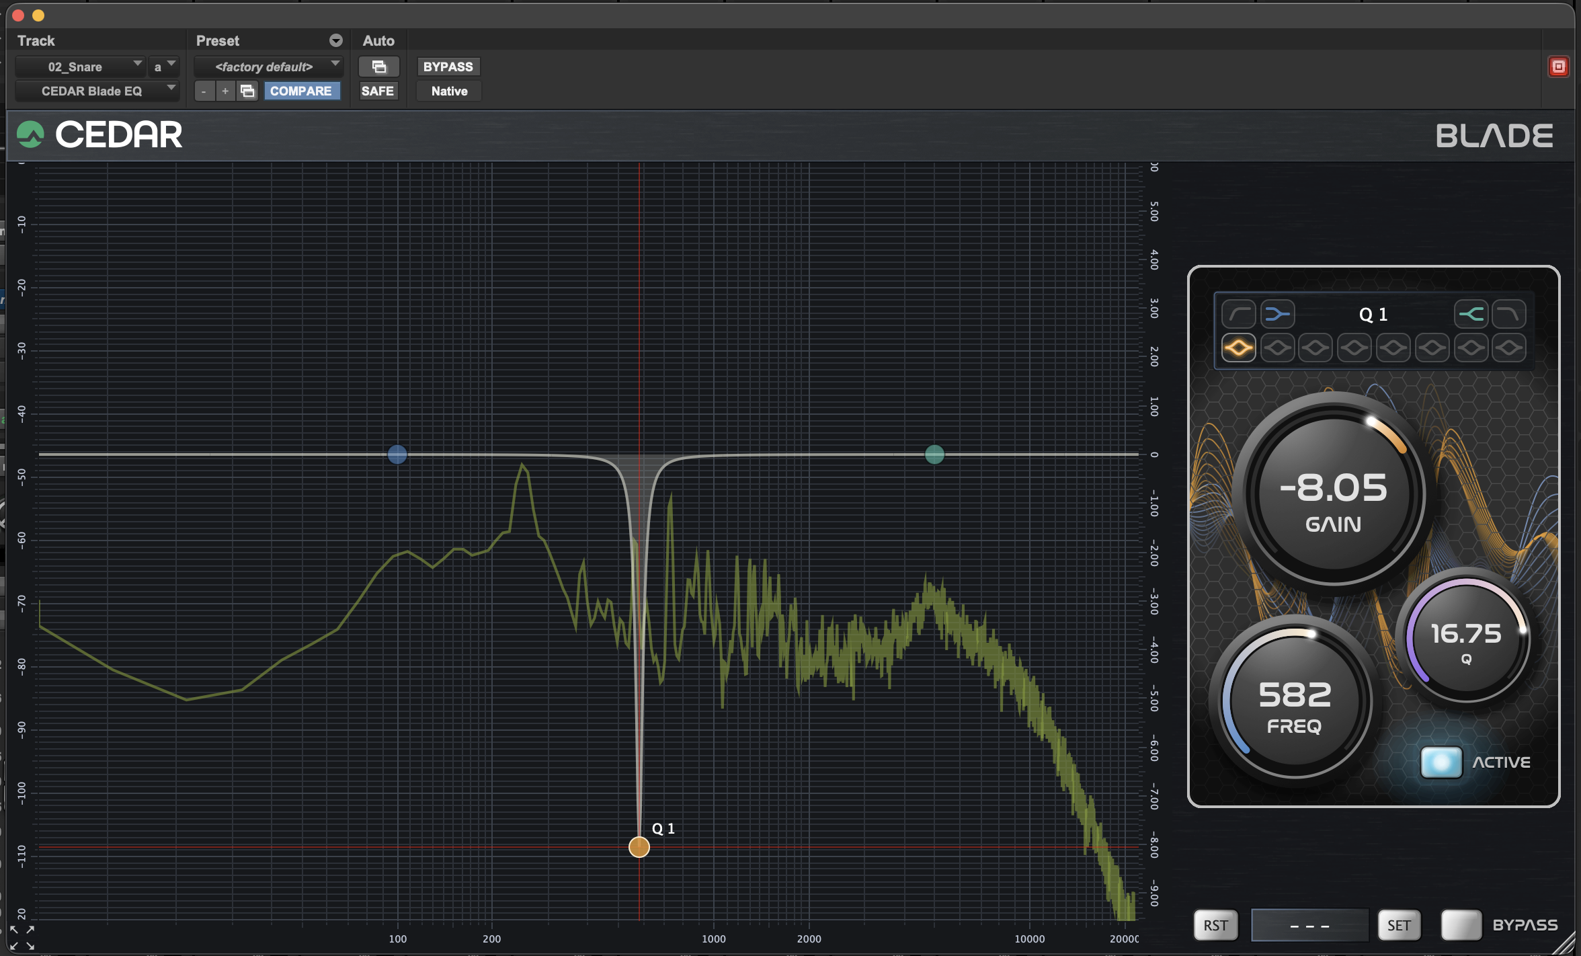Select the fourth bell band icon
This screenshot has height=956, width=1581.
pyautogui.click(x=1354, y=348)
